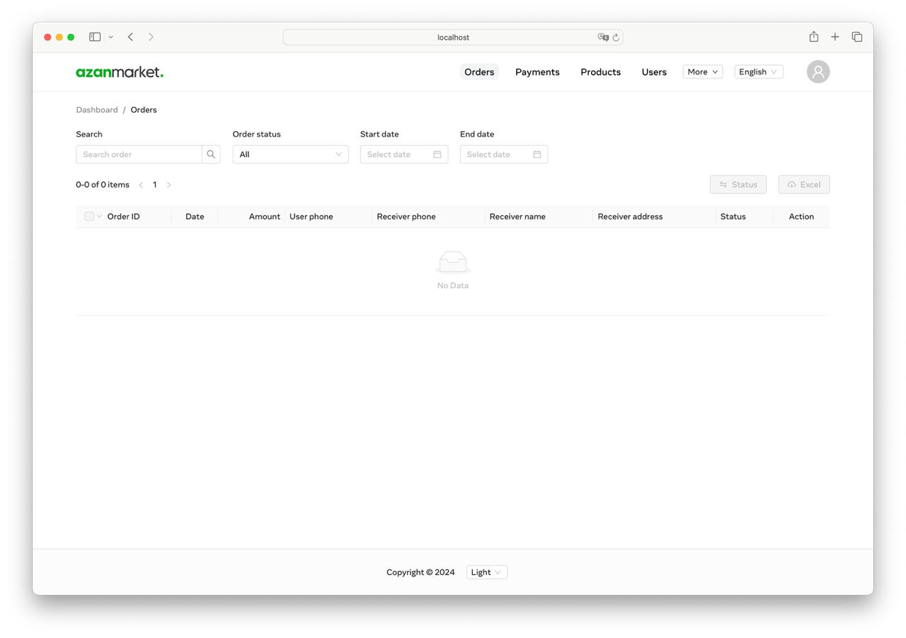Go to Dashboard via the breadcrumb link
Viewport: 906px width, 638px height.
[x=96, y=110]
